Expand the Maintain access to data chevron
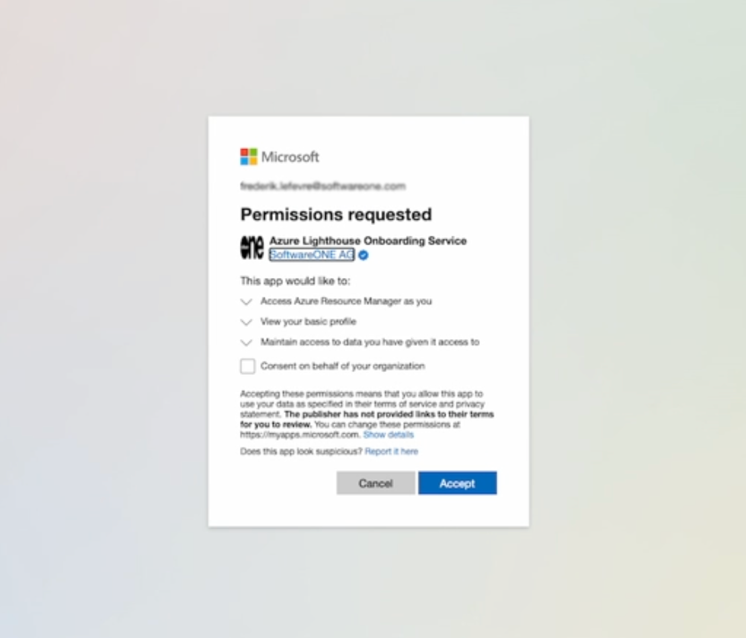746x638 pixels. click(x=247, y=343)
